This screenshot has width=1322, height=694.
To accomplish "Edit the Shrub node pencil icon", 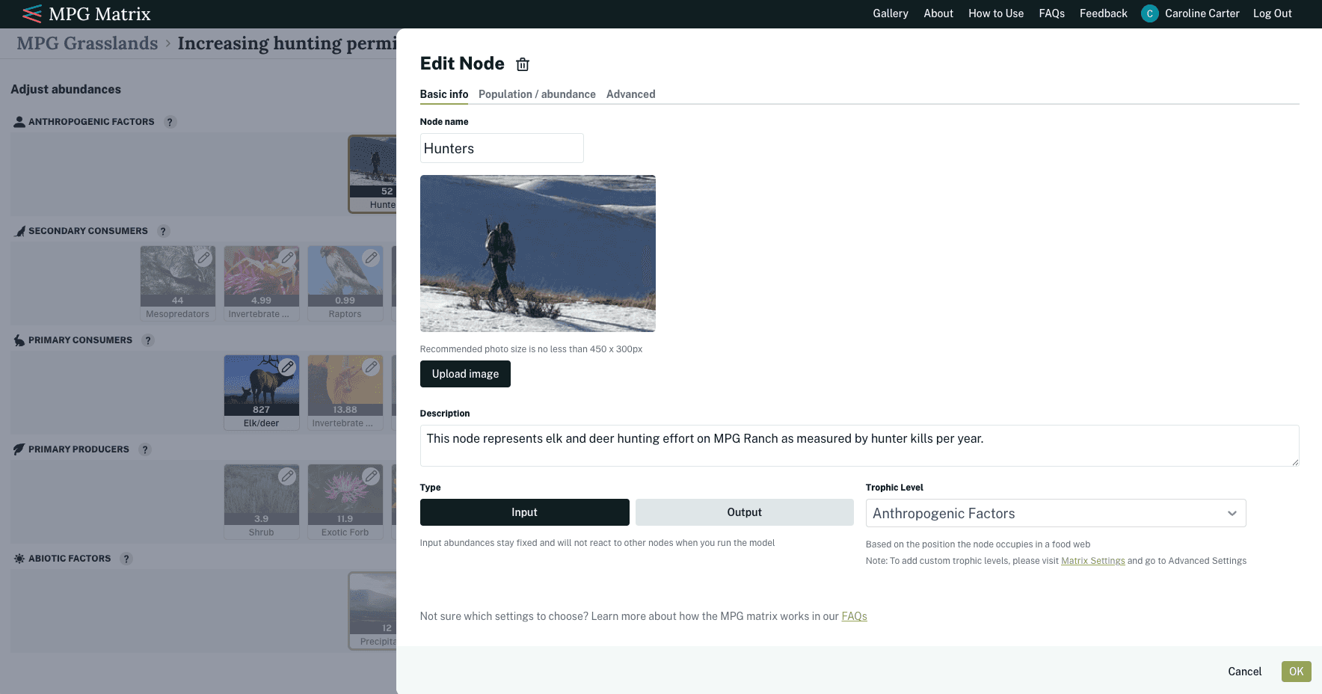I will click(x=287, y=476).
